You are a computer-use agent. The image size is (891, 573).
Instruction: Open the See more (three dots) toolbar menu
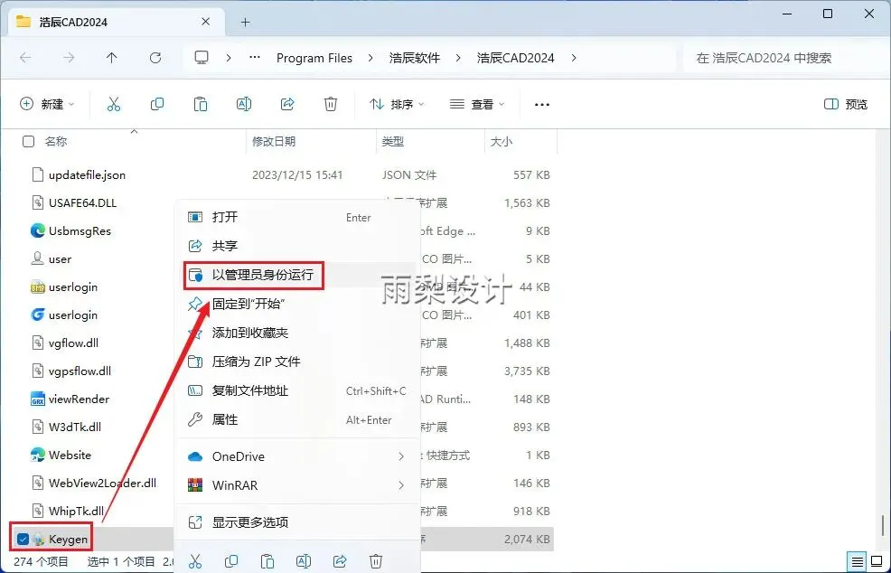pos(542,105)
